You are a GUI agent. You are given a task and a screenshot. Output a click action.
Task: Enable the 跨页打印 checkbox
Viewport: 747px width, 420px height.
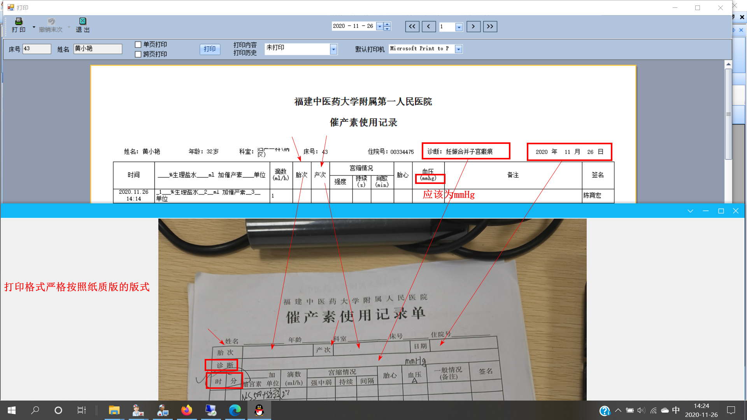pos(138,54)
